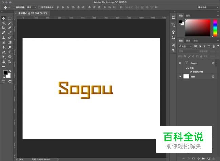Select the Path Selection arrow tool
Viewport: 220px width, 161px height.
click(x=3, y=57)
